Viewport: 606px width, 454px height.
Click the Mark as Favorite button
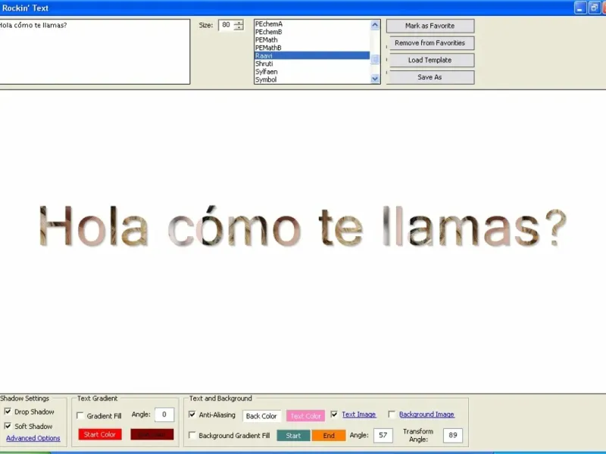pyautogui.click(x=430, y=26)
